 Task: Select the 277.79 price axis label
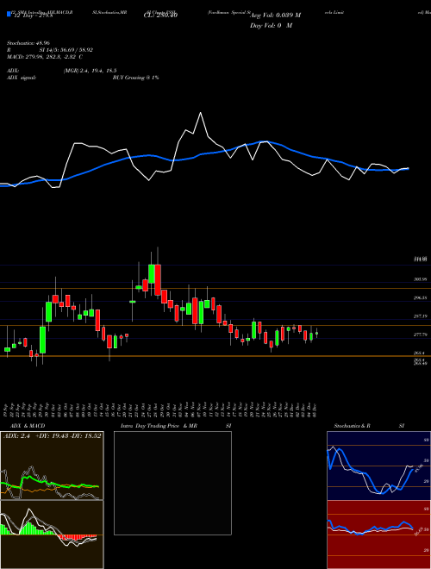coord(420,335)
